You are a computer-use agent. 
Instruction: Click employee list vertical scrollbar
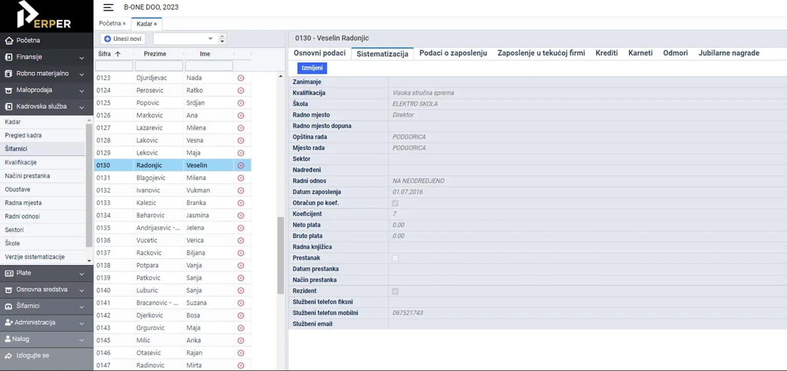click(280, 255)
